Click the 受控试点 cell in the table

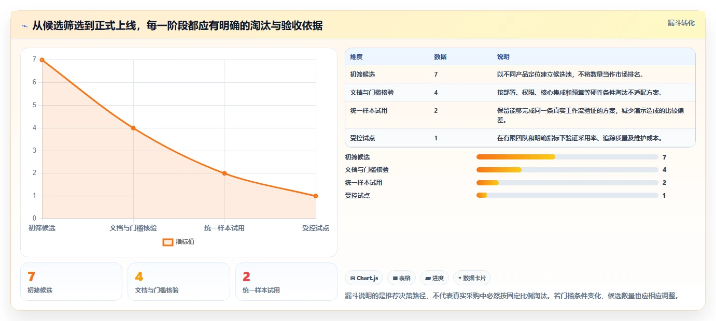(x=362, y=138)
